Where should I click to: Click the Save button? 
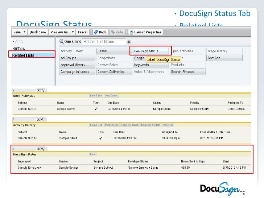(17, 32)
